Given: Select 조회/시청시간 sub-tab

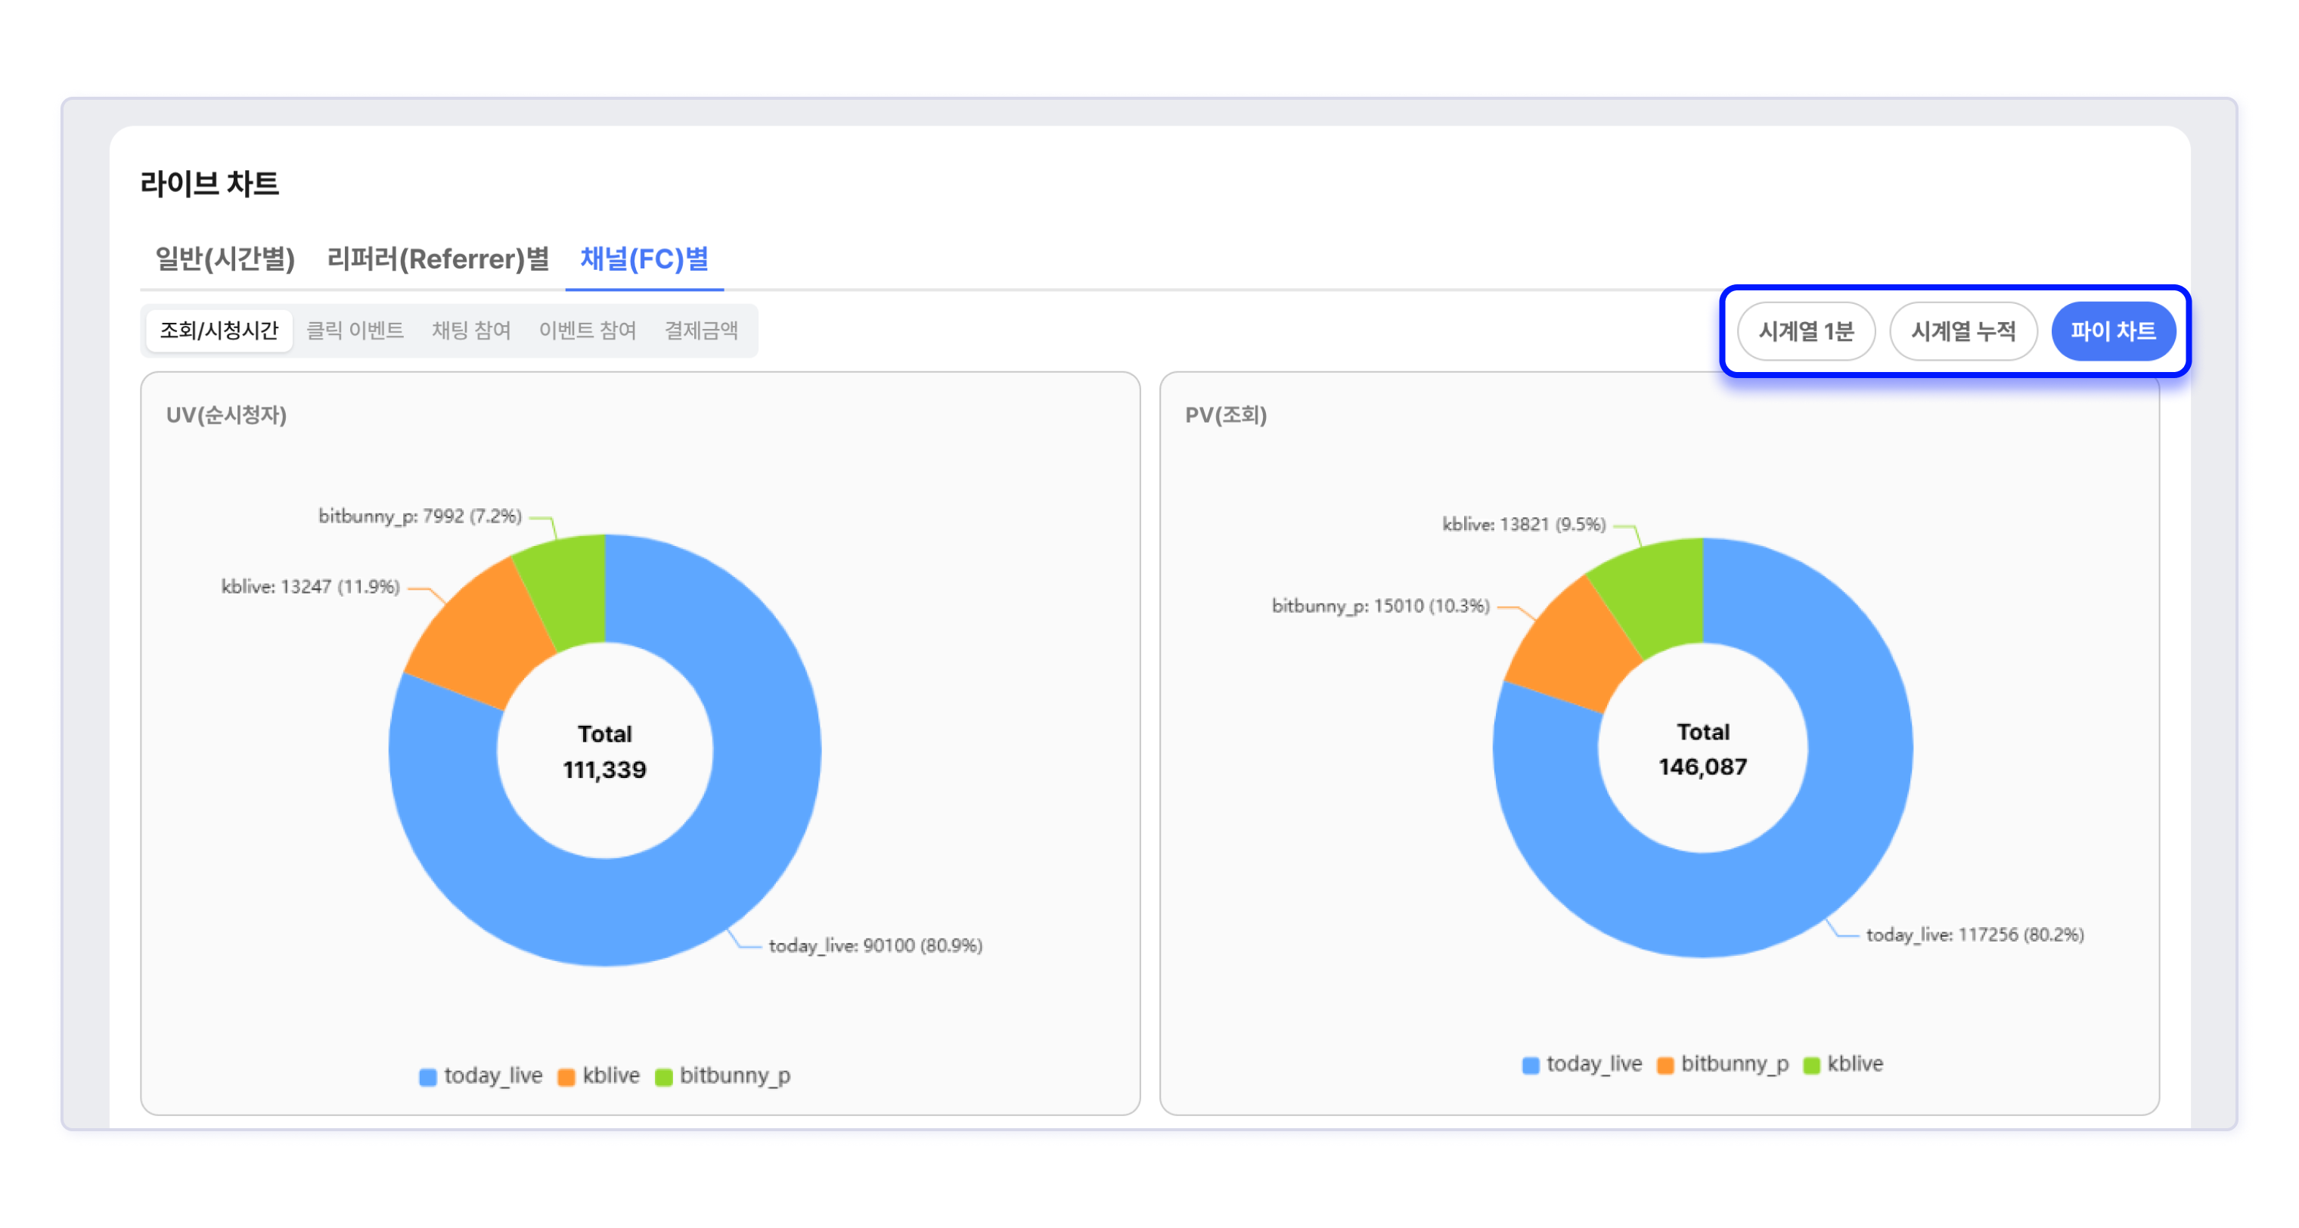Looking at the screenshot, I should [x=219, y=331].
